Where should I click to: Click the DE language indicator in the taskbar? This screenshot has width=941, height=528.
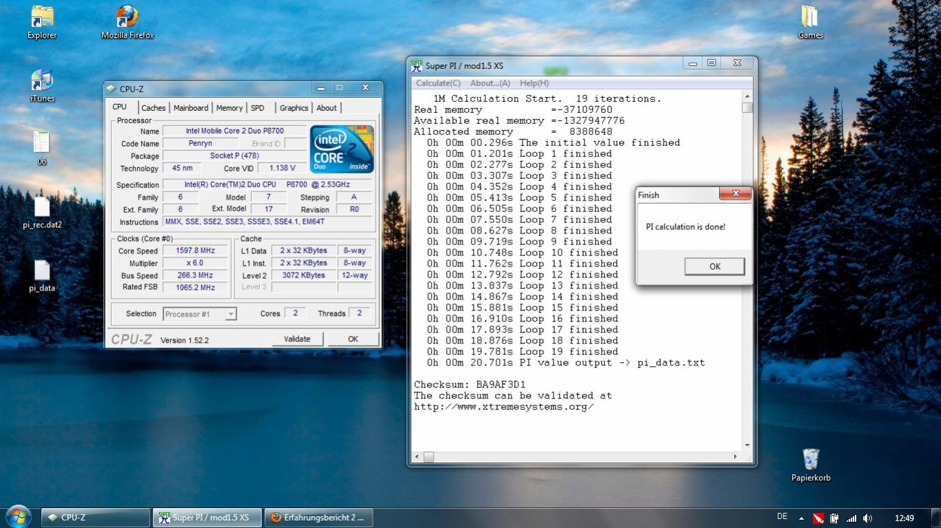tap(782, 517)
